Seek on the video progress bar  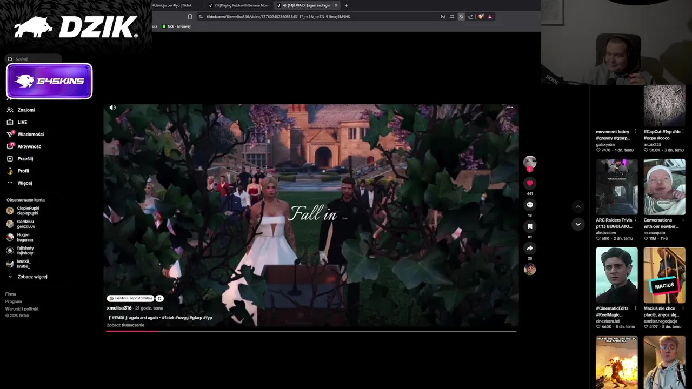point(311,331)
